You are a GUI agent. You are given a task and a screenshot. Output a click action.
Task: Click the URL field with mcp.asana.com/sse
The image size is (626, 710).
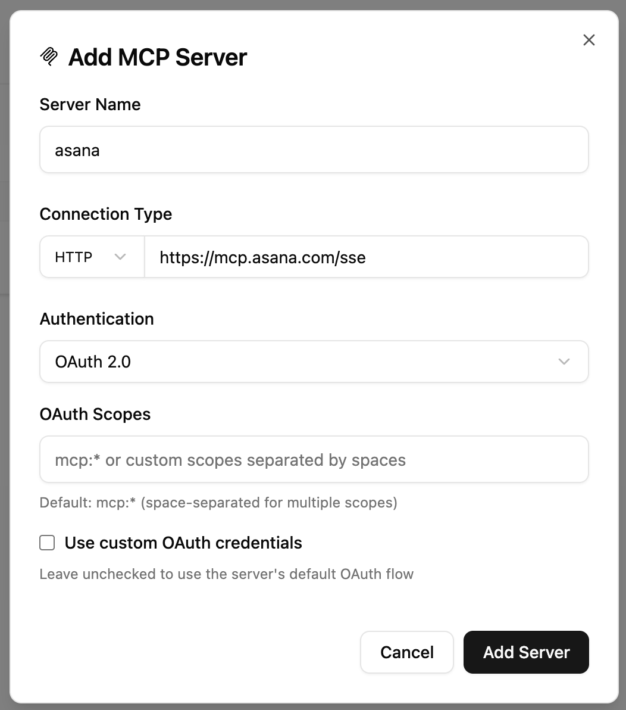point(367,257)
